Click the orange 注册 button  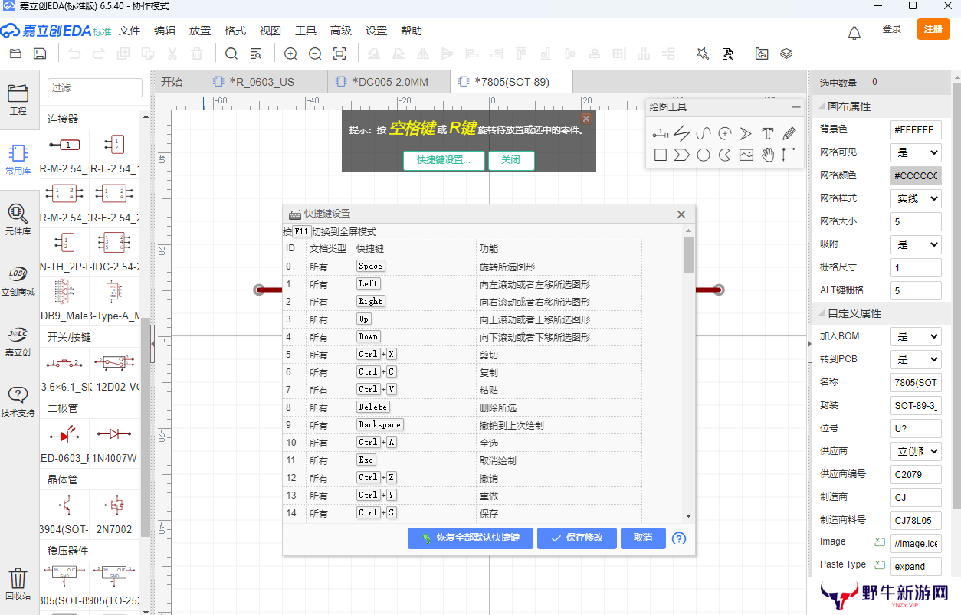(x=933, y=29)
